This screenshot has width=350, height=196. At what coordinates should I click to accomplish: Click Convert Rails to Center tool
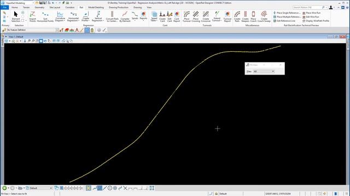[x=112, y=17]
